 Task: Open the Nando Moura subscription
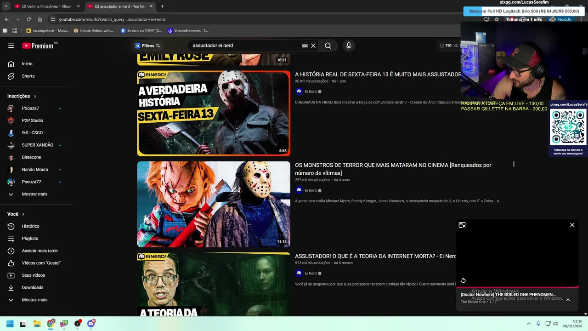point(35,170)
